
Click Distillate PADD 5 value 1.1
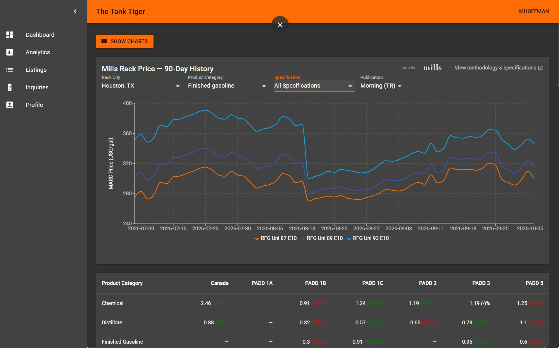[523, 323]
